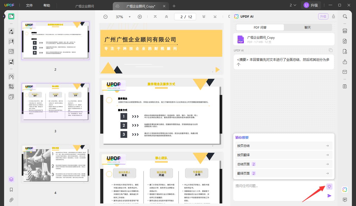Viewport: 356px width, 206px height.
Task: Select the 广恒企业顾问_Copy* tab
Action: tap(141, 6)
